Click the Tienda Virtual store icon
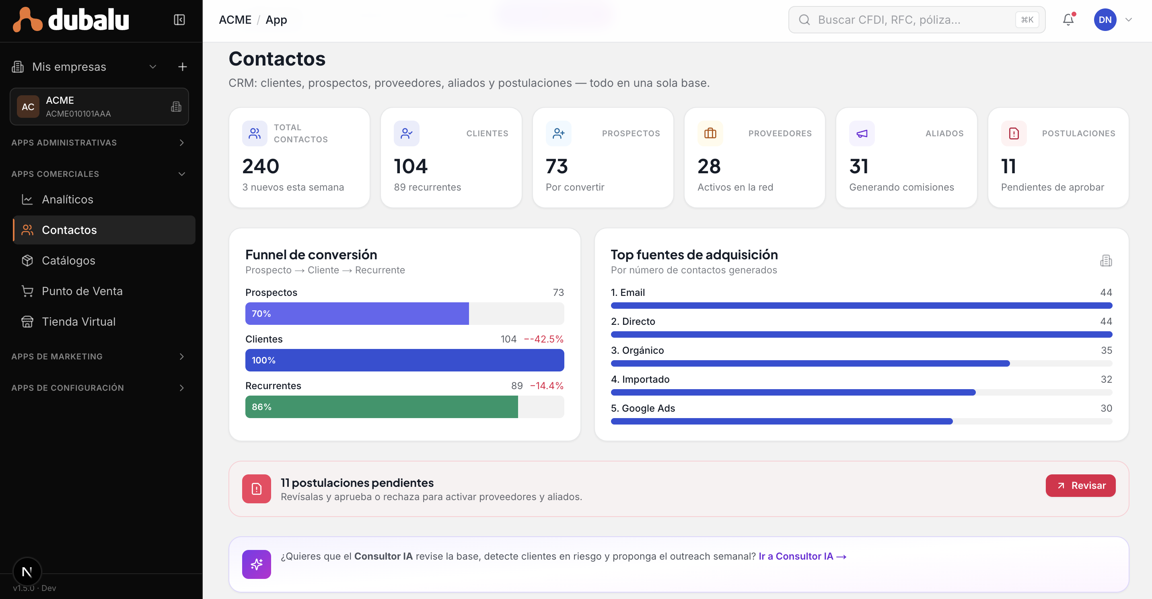The width and height of the screenshot is (1152, 599). (27, 322)
